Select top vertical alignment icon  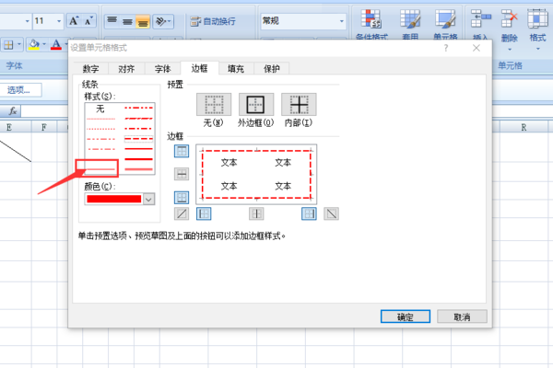[x=112, y=21]
